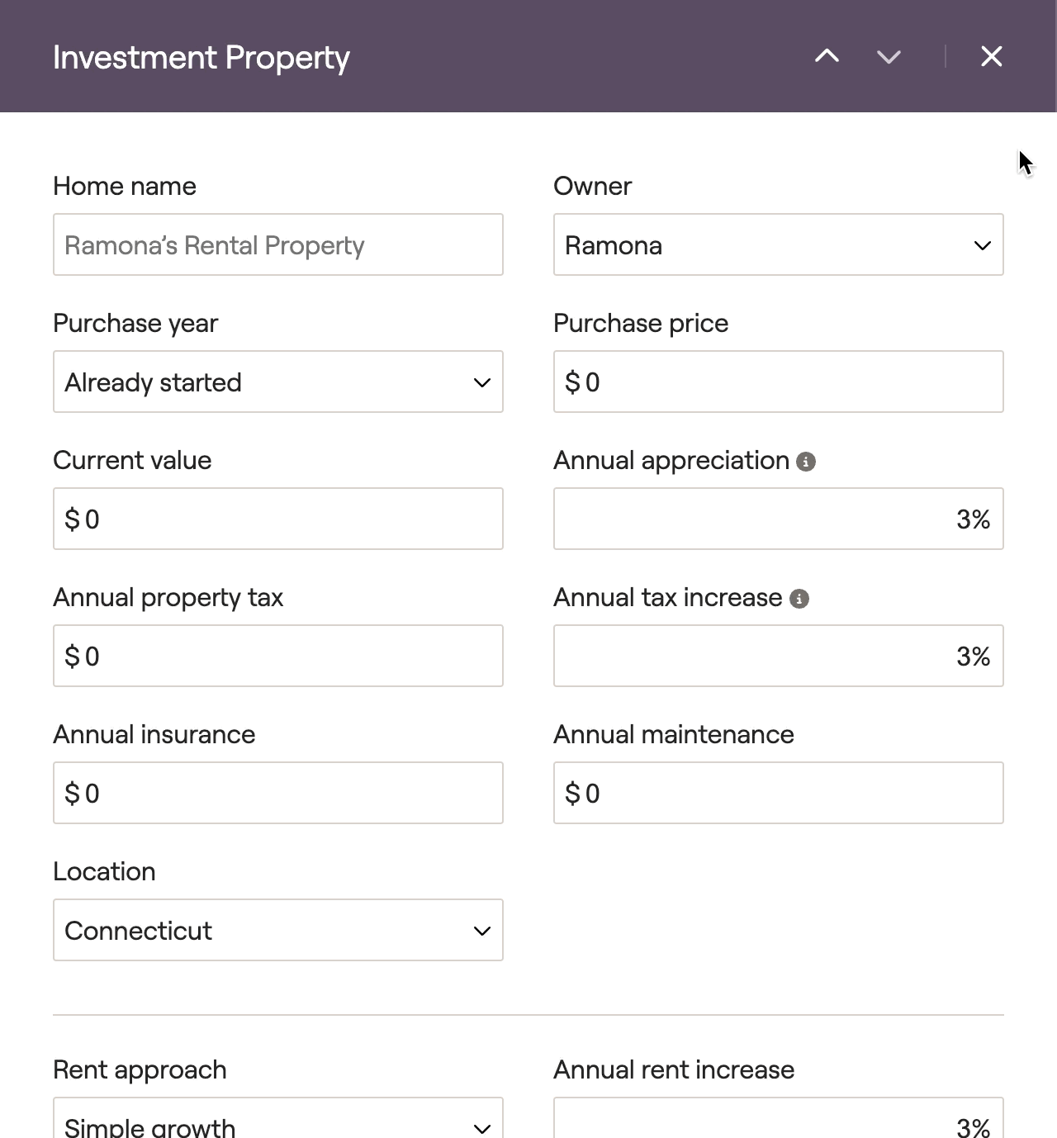Open the Location dropdown set to Connecticut
The image size is (1057, 1138).
(277, 931)
